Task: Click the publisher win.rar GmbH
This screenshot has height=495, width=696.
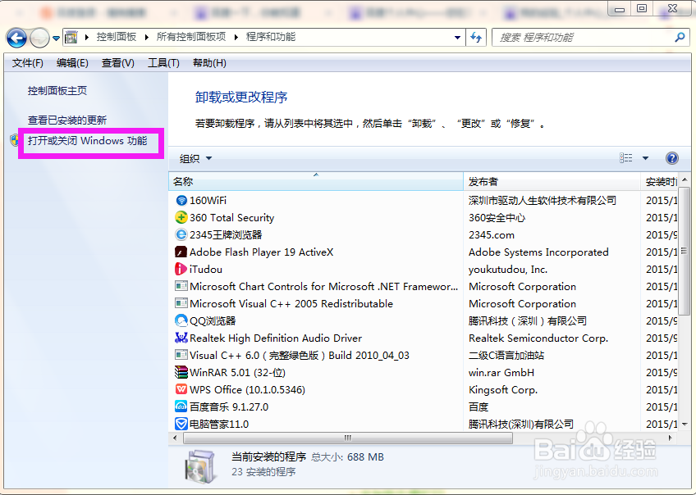Action: [x=501, y=372]
